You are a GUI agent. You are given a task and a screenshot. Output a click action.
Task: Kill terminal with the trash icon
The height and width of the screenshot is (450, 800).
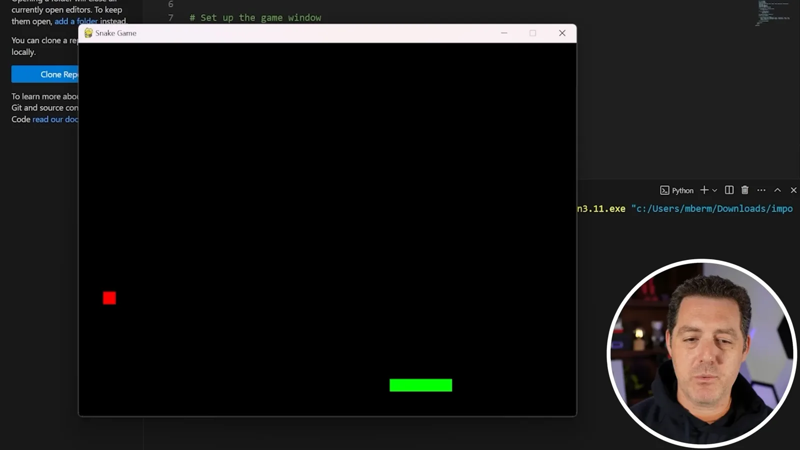click(x=745, y=190)
